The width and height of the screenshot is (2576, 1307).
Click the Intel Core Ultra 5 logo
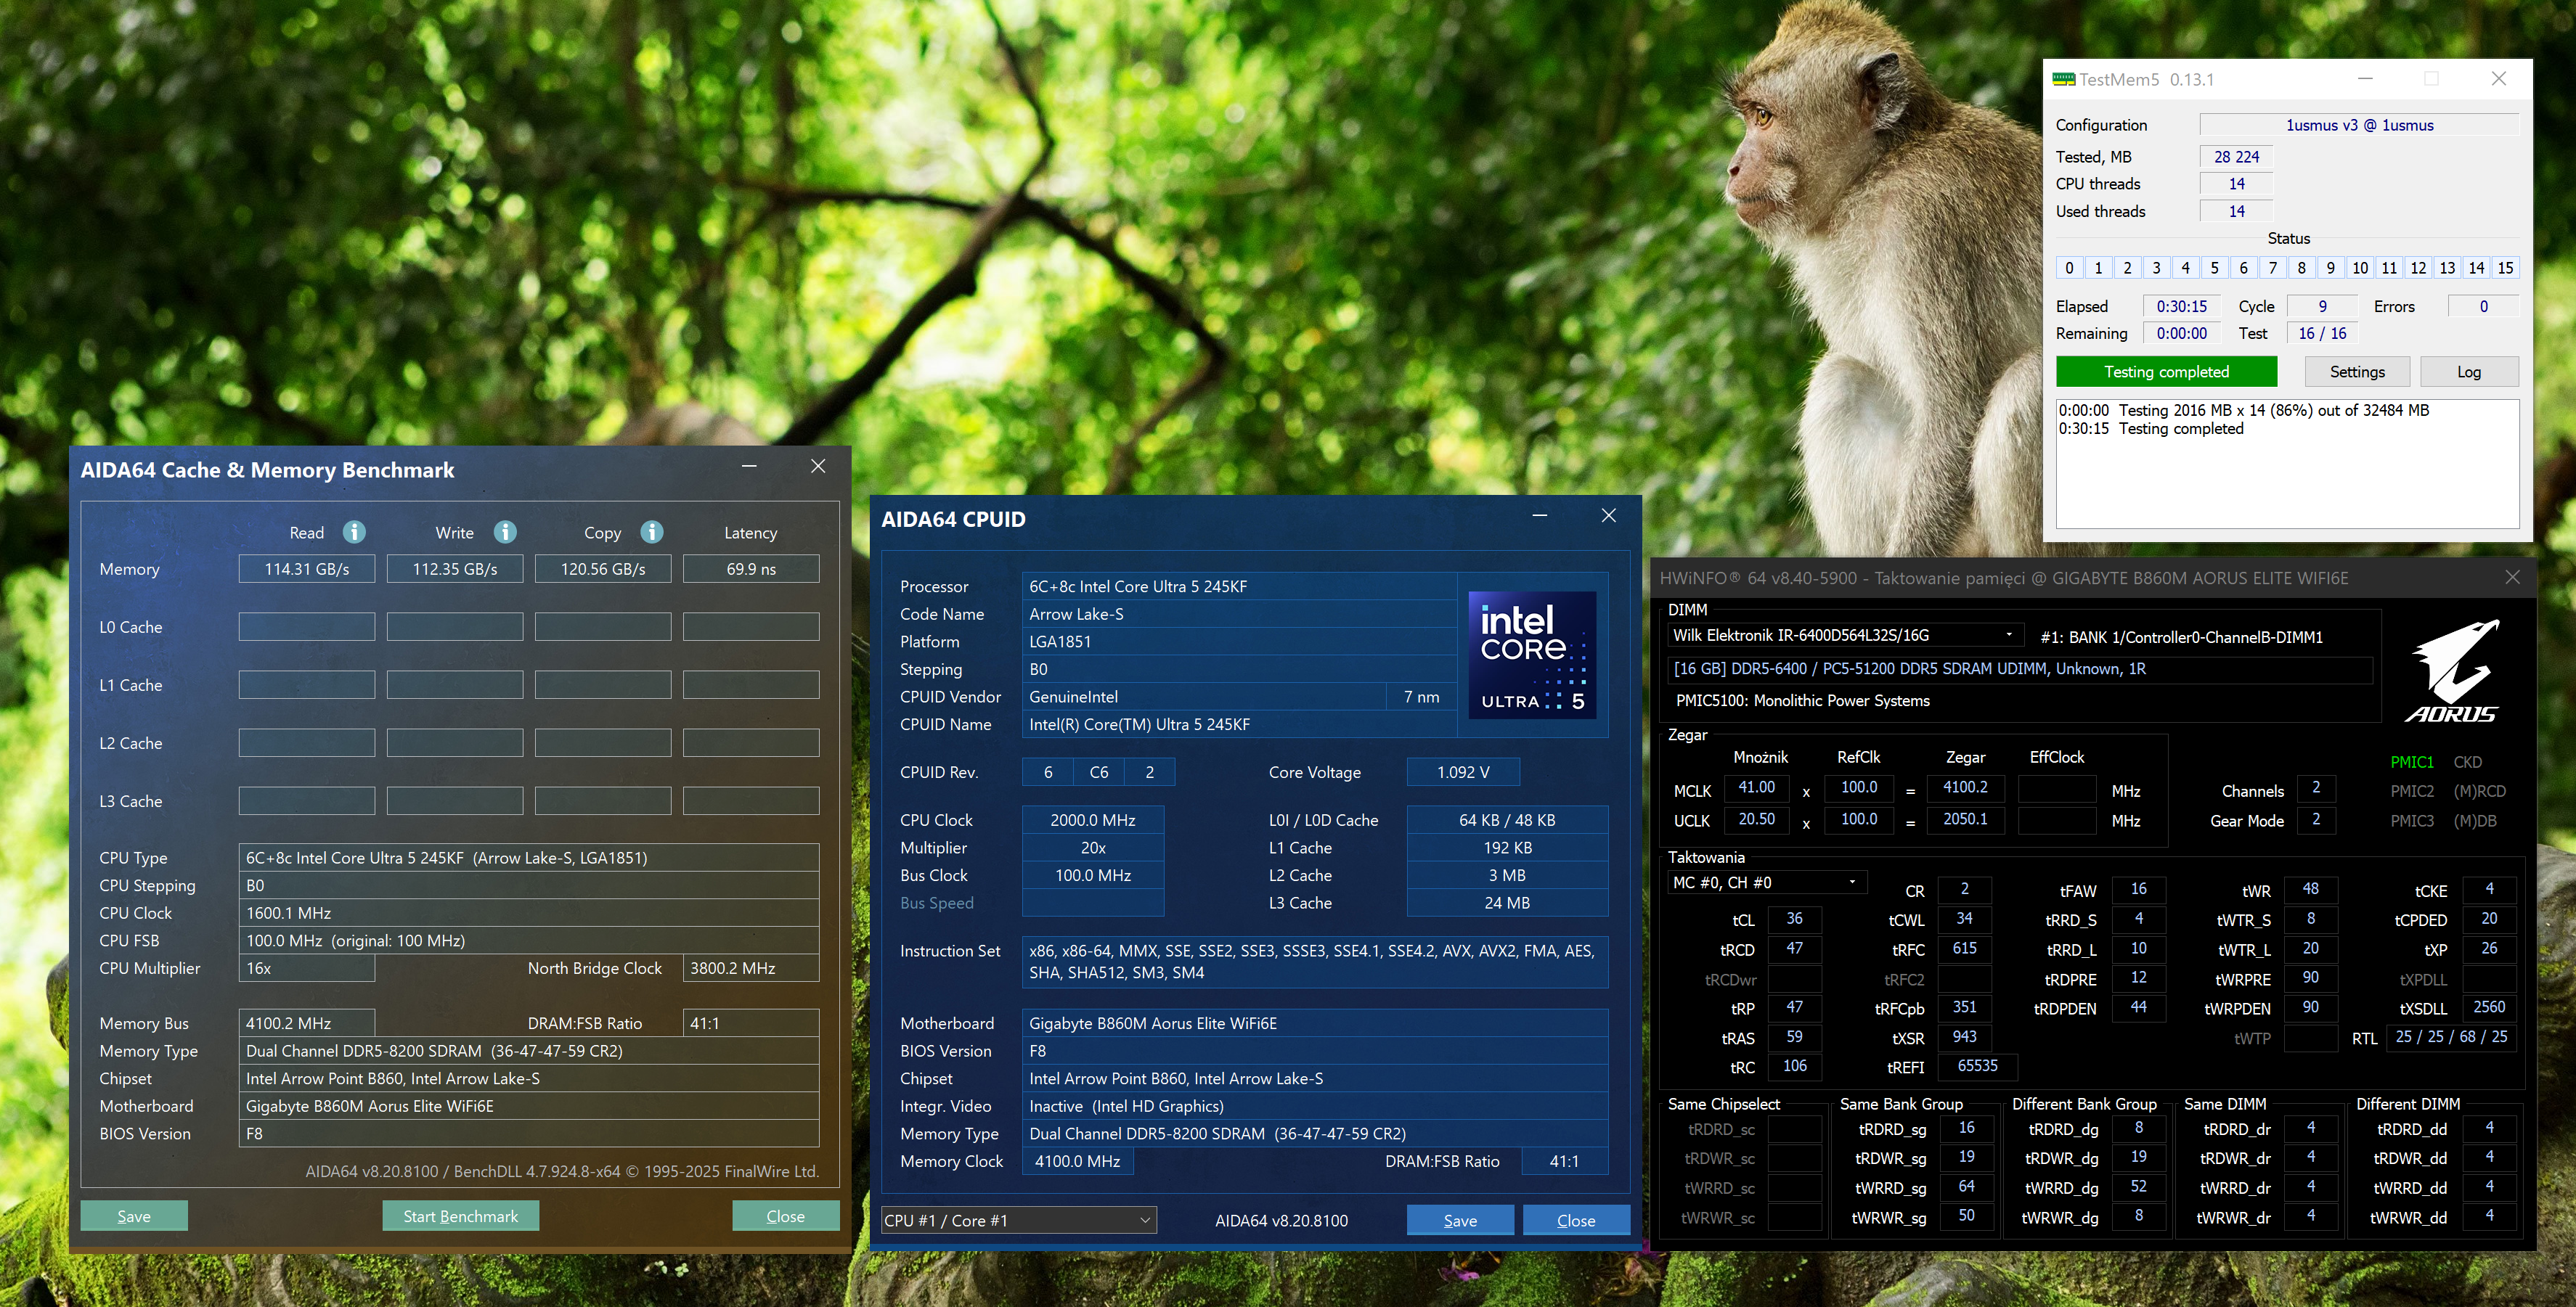point(1531,655)
